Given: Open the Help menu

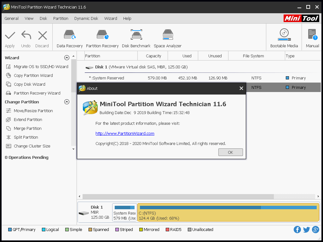Looking at the screenshot, I should tap(127, 19).
